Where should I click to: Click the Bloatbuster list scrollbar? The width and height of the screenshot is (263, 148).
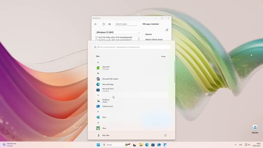click(139, 38)
